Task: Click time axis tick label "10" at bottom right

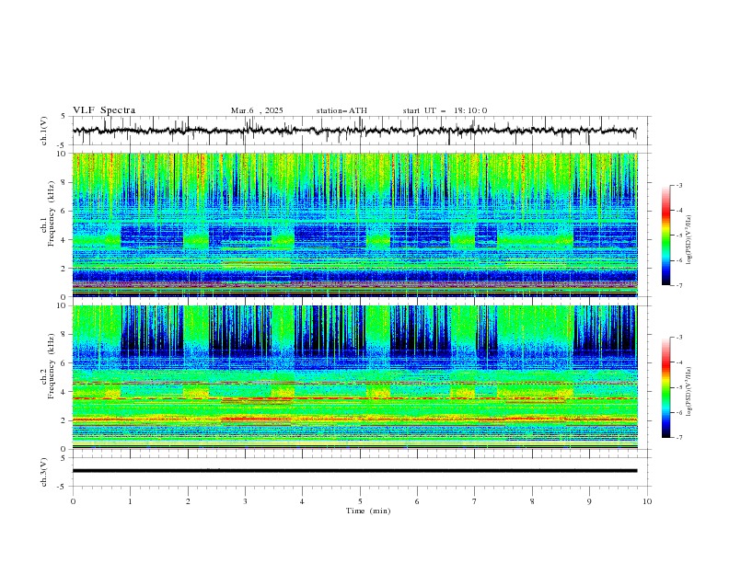Action: (x=647, y=501)
